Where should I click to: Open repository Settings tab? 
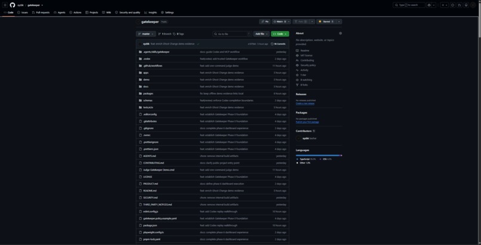(x=167, y=12)
